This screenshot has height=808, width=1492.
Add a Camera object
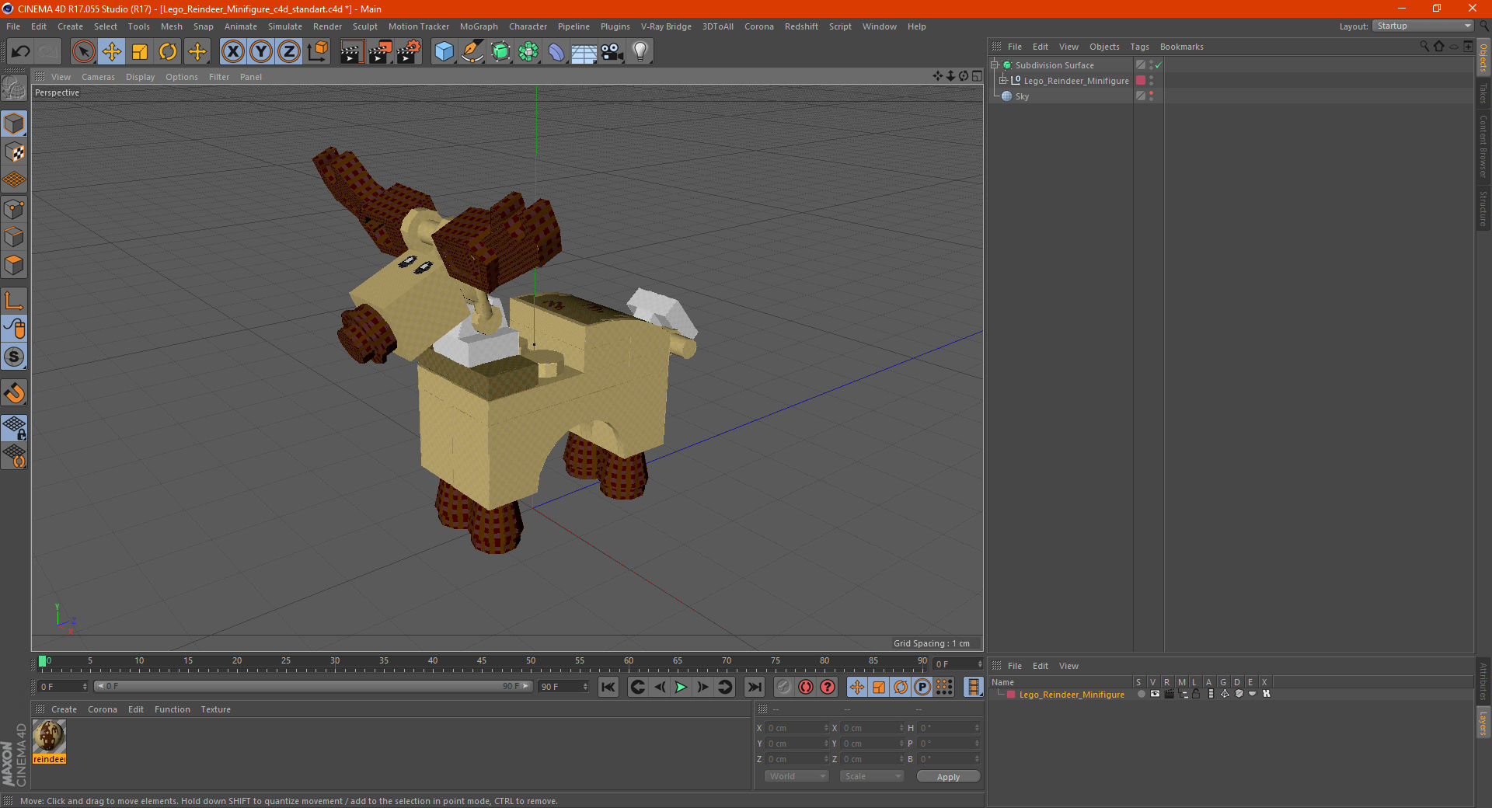pyautogui.click(x=612, y=52)
